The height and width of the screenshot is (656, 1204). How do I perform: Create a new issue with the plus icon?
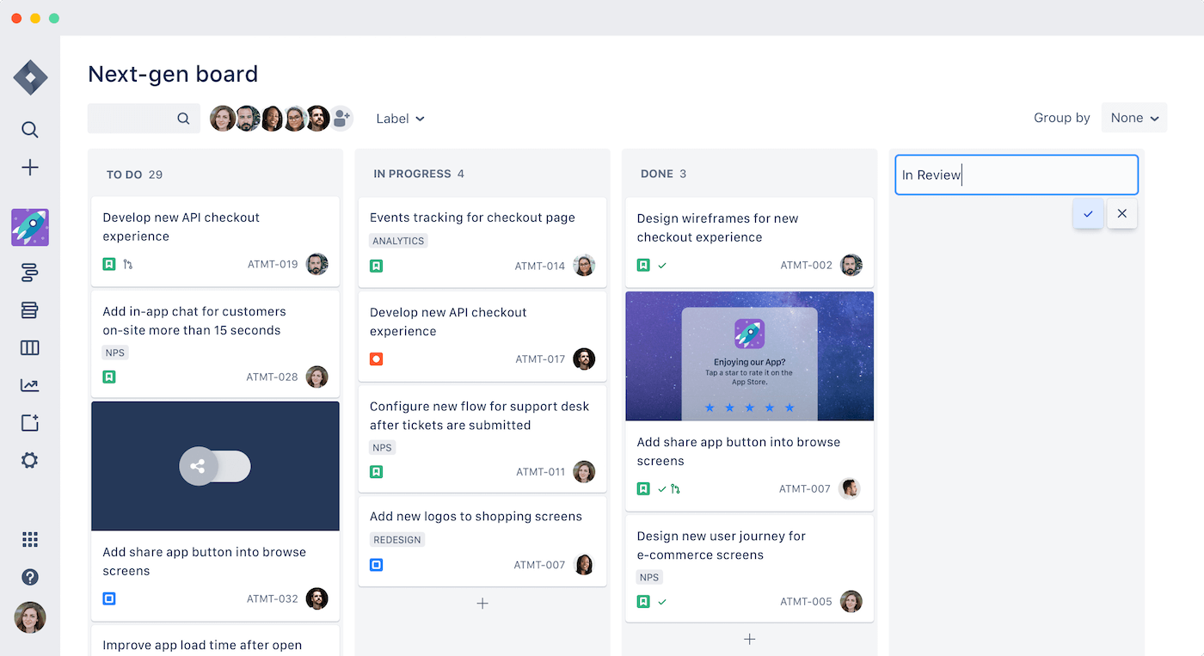29,167
